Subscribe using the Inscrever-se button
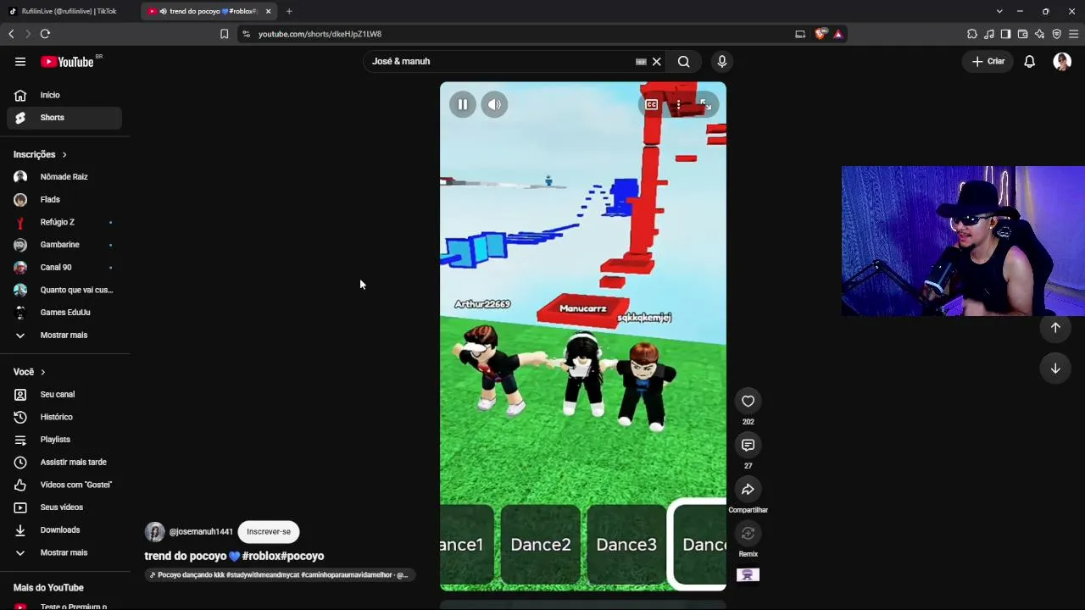 tap(269, 531)
